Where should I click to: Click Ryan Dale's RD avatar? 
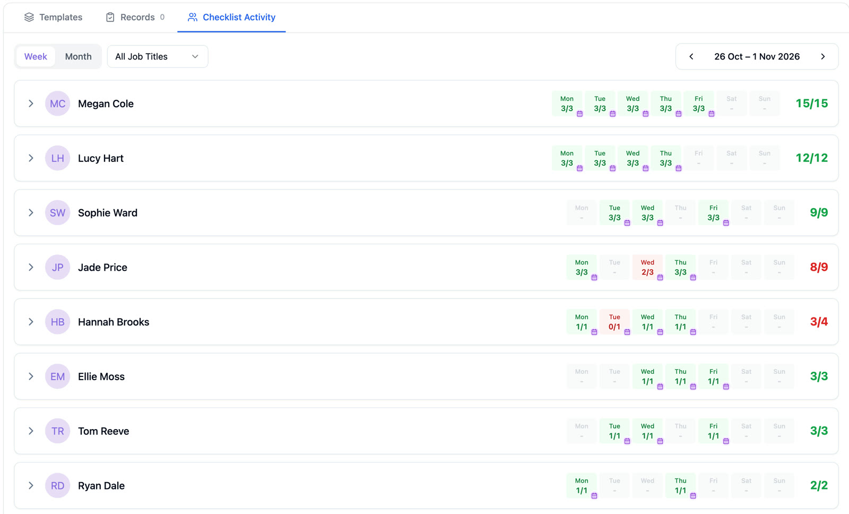[57, 485]
